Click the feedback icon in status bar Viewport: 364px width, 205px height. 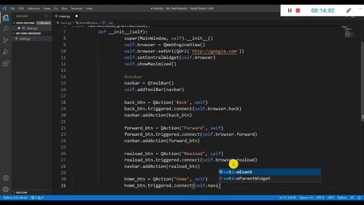pos(352,198)
